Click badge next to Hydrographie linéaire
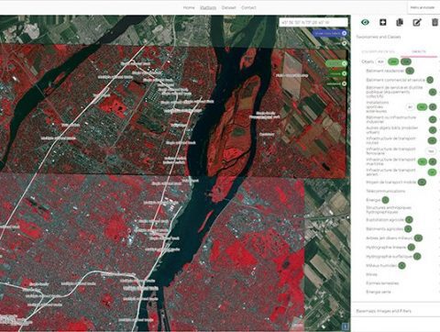Screen dimensions: 440x332 point(412,247)
